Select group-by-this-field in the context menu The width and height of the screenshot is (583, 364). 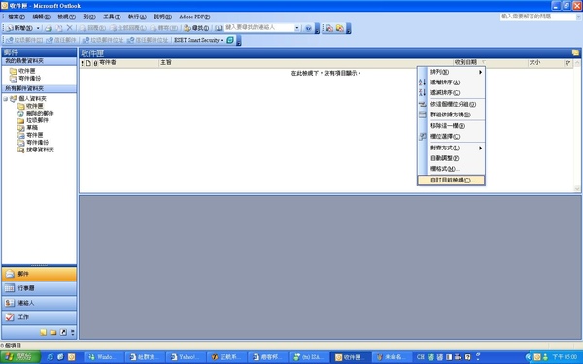point(451,105)
